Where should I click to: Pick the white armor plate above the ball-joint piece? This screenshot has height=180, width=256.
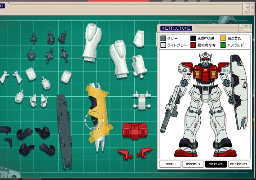(x=139, y=39)
